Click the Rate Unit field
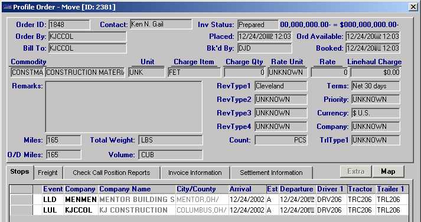 [288, 72]
